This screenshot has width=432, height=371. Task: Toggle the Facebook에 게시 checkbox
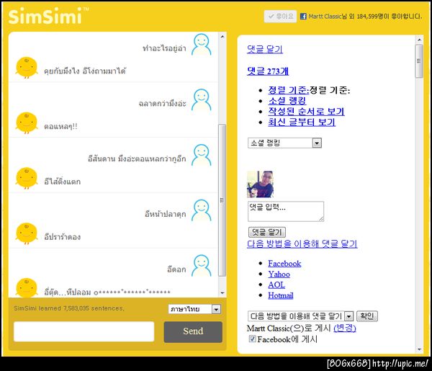click(252, 339)
